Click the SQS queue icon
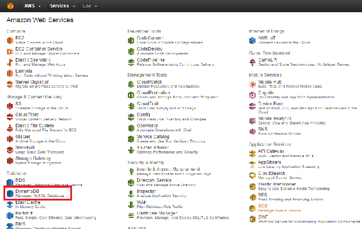This screenshot has width=362, height=229. pyautogui.click(x=252, y=208)
